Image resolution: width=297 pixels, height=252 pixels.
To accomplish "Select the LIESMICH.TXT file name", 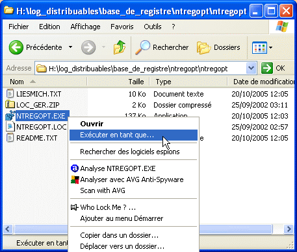I will click(x=39, y=94).
